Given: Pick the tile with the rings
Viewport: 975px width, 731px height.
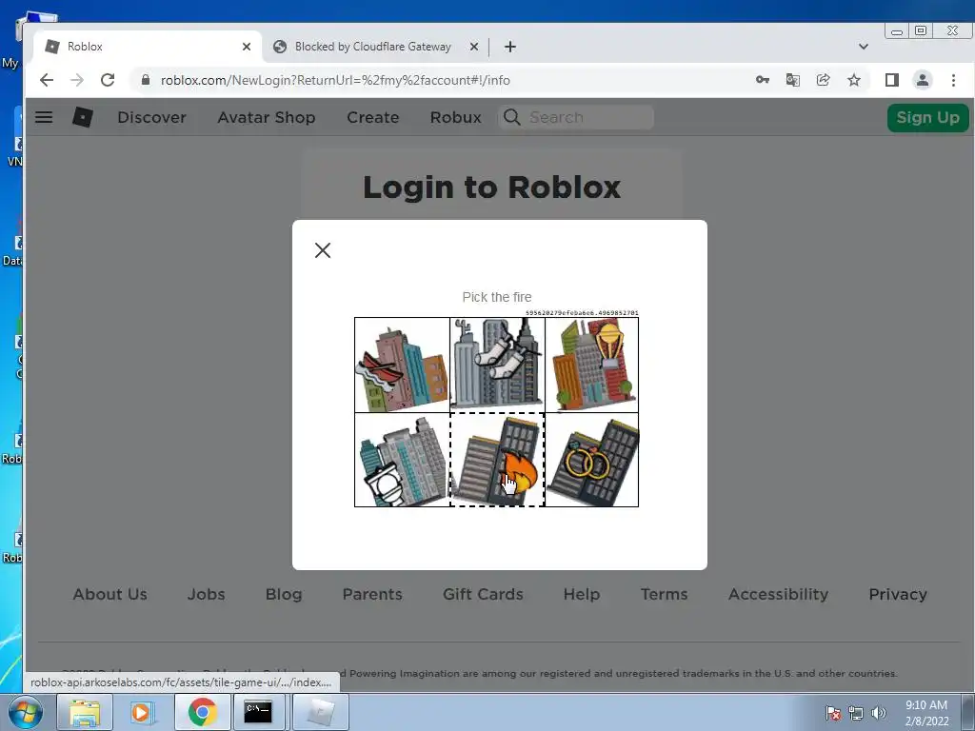Looking at the screenshot, I should 592,460.
